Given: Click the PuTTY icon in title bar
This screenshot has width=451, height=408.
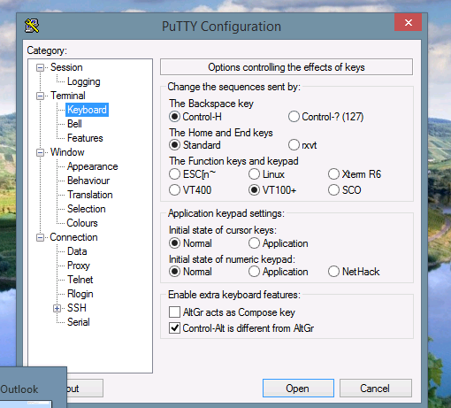Looking at the screenshot, I should pos(32,26).
